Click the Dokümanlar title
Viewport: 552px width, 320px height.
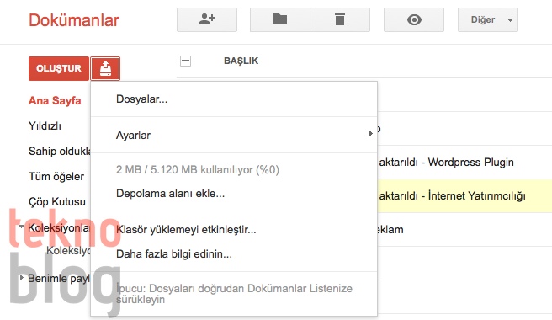[x=74, y=20]
